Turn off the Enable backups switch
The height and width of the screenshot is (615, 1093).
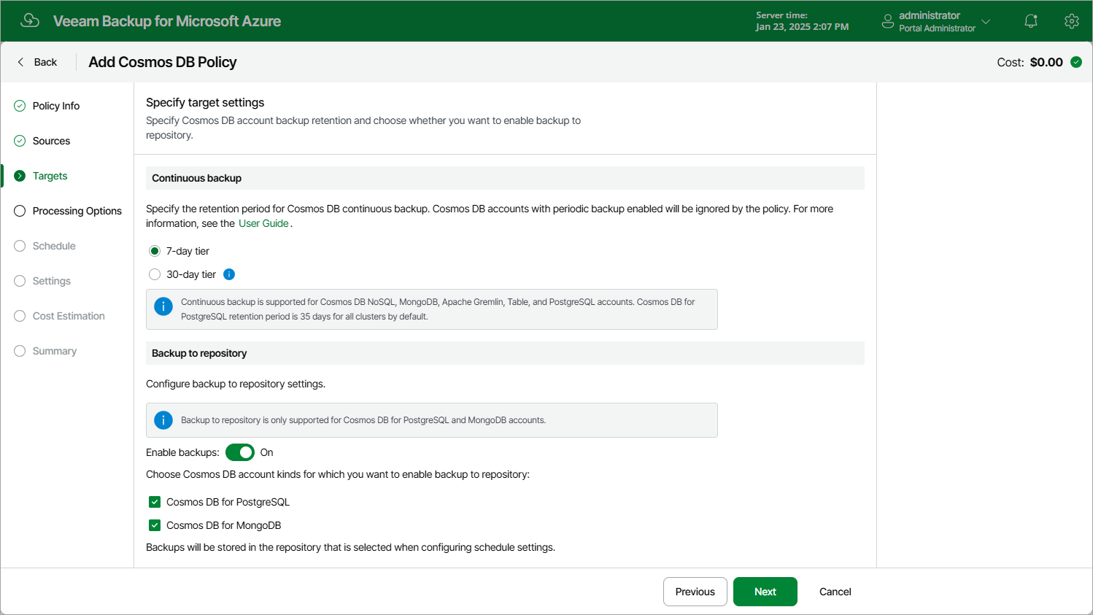[240, 452]
